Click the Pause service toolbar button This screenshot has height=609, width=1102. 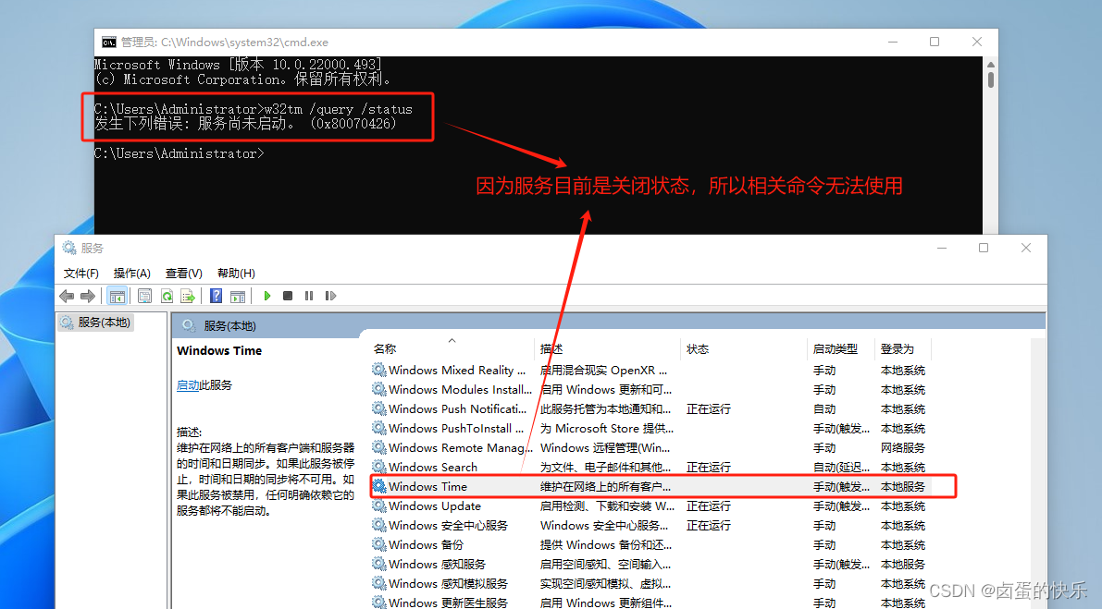click(308, 296)
